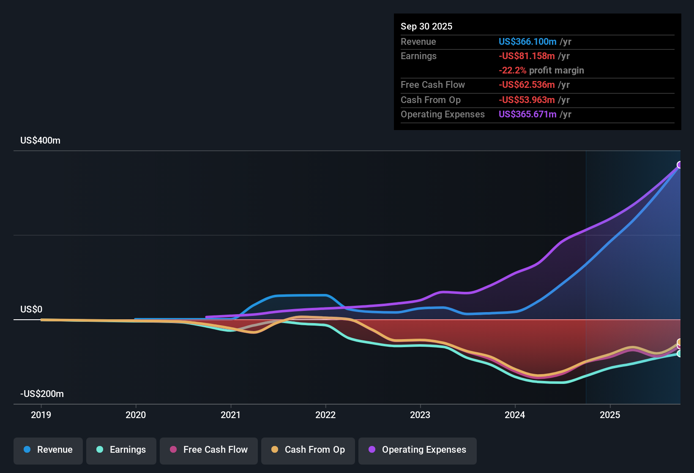Click the pink Free Cash Flow legend dot

pos(173,450)
